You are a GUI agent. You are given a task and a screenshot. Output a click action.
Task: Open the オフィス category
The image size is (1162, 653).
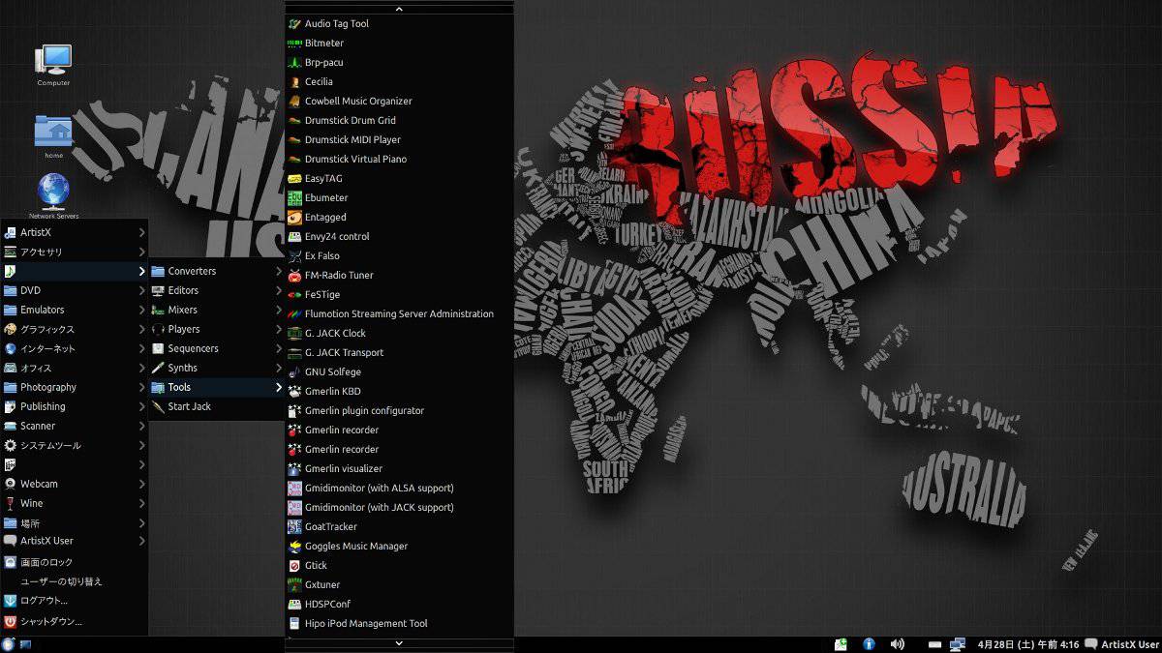click(x=75, y=368)
